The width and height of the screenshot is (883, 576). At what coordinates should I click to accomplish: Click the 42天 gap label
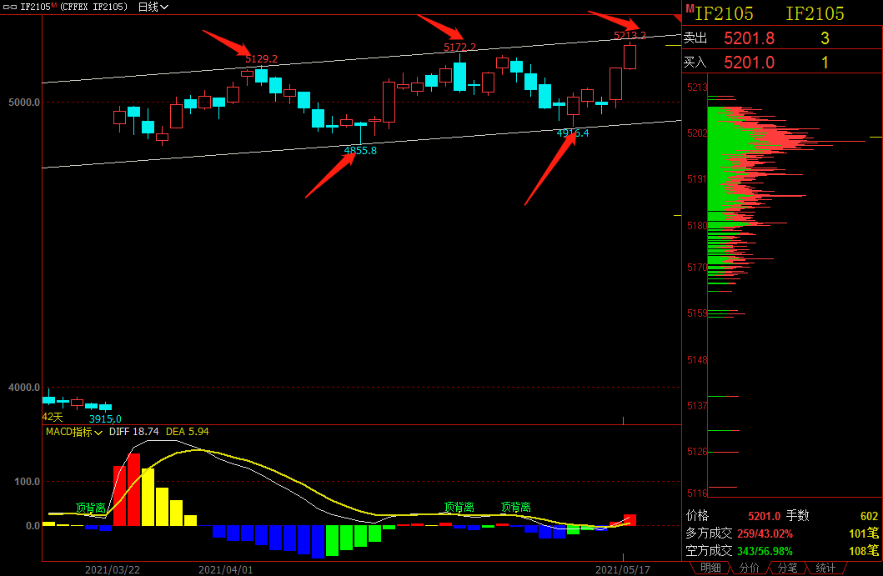pos(53,418)
